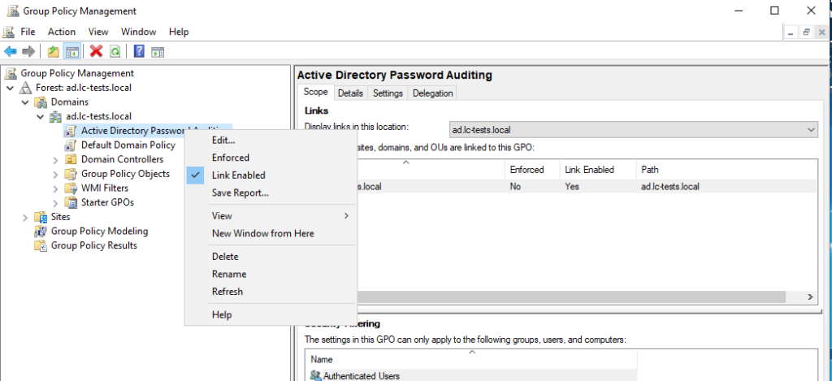Collapse the Domains node
This screenshot has width=832, height=381.
pyautogui.click(x=25, y=102)
